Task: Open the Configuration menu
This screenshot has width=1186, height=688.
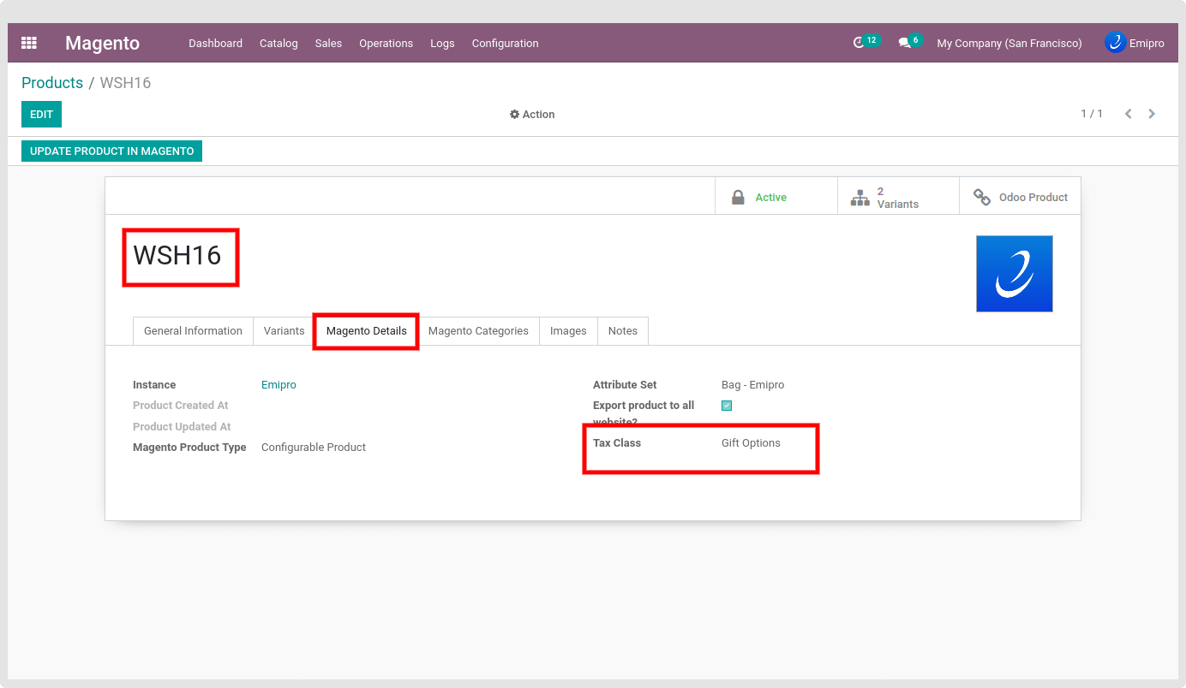Action: click(x=506, y=44)
